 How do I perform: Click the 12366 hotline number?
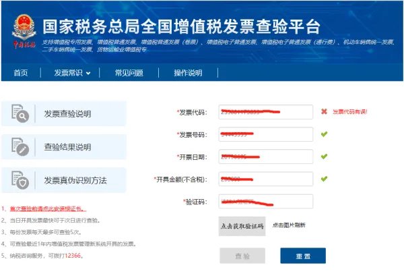pyautogui.click(x=73, y=256)
